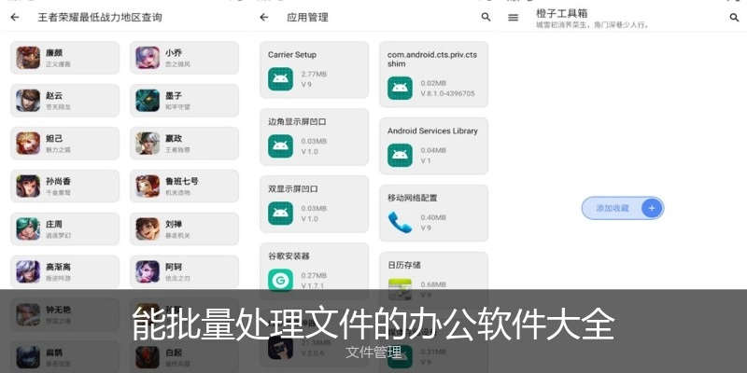The width and height of the screenshot is (747, 373).
Task: Select the 鲁班七号 hero avatar
Action: [148, 186]
